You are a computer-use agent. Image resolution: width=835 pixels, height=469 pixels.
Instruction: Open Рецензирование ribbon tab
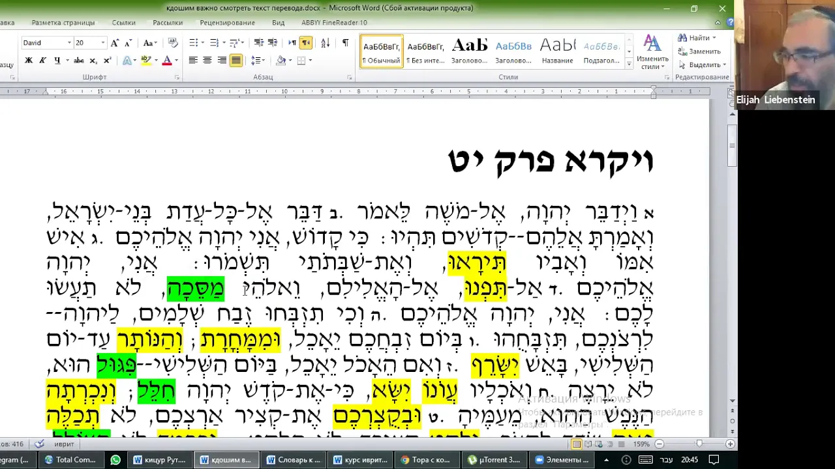[228, 23]
